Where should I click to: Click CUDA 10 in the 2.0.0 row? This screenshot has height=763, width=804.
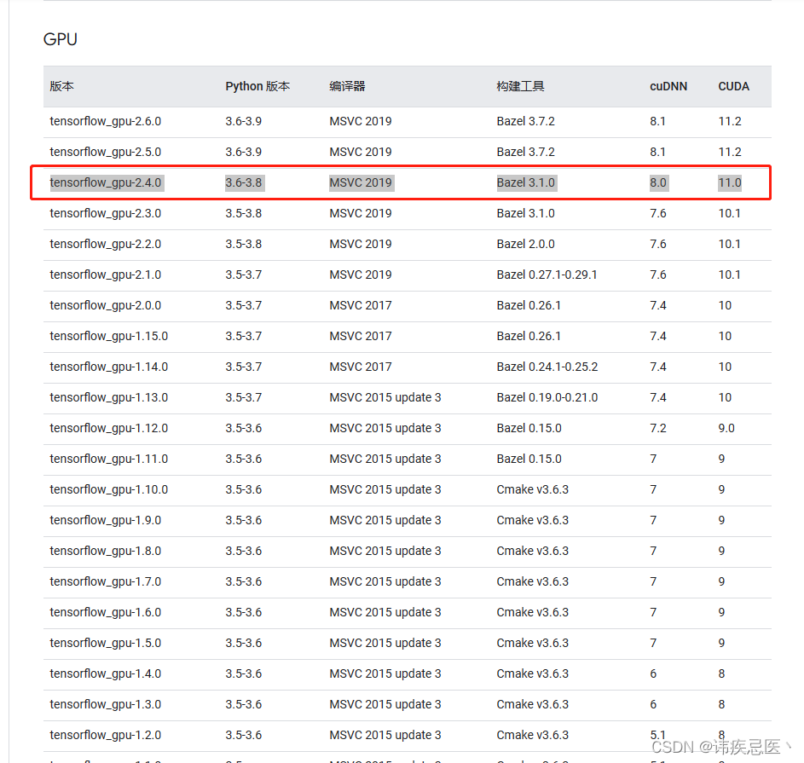click(x=725, y=305)
